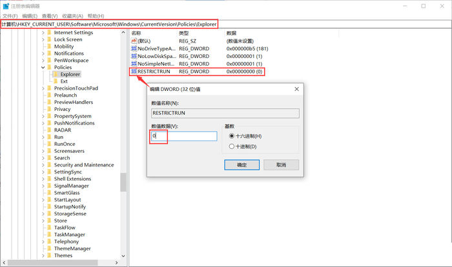Confirm with the 确定 OK button
This screenshot has height=267, width=452.
click(x=242, y=164)
